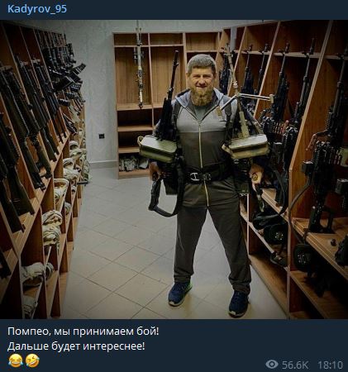Screen dimensions: 348x372
Task: Click the left blue sneaker in the photo
Action: pyautogui.click(x=180, y=293)
